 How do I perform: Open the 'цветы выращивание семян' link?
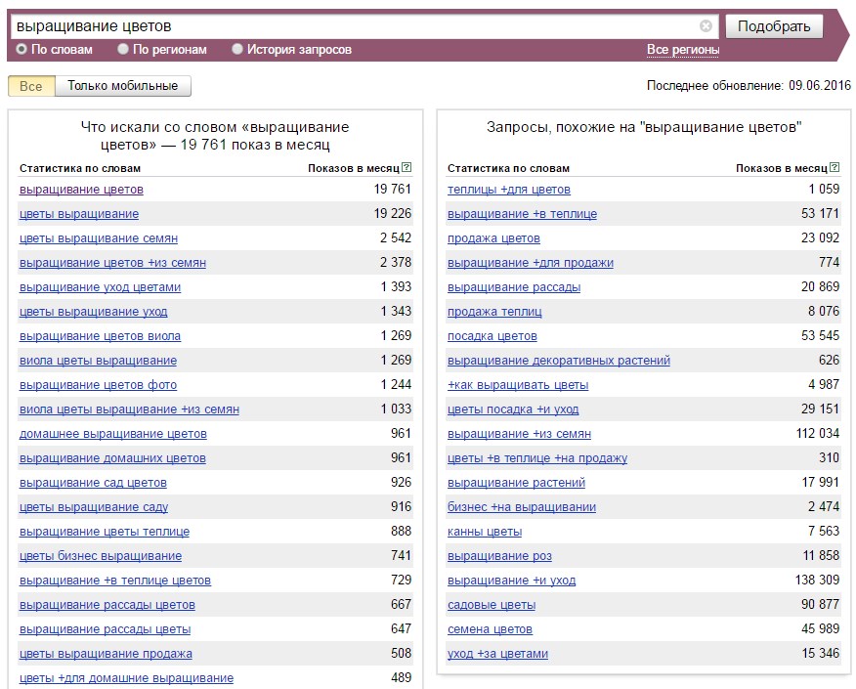[99, 238]
